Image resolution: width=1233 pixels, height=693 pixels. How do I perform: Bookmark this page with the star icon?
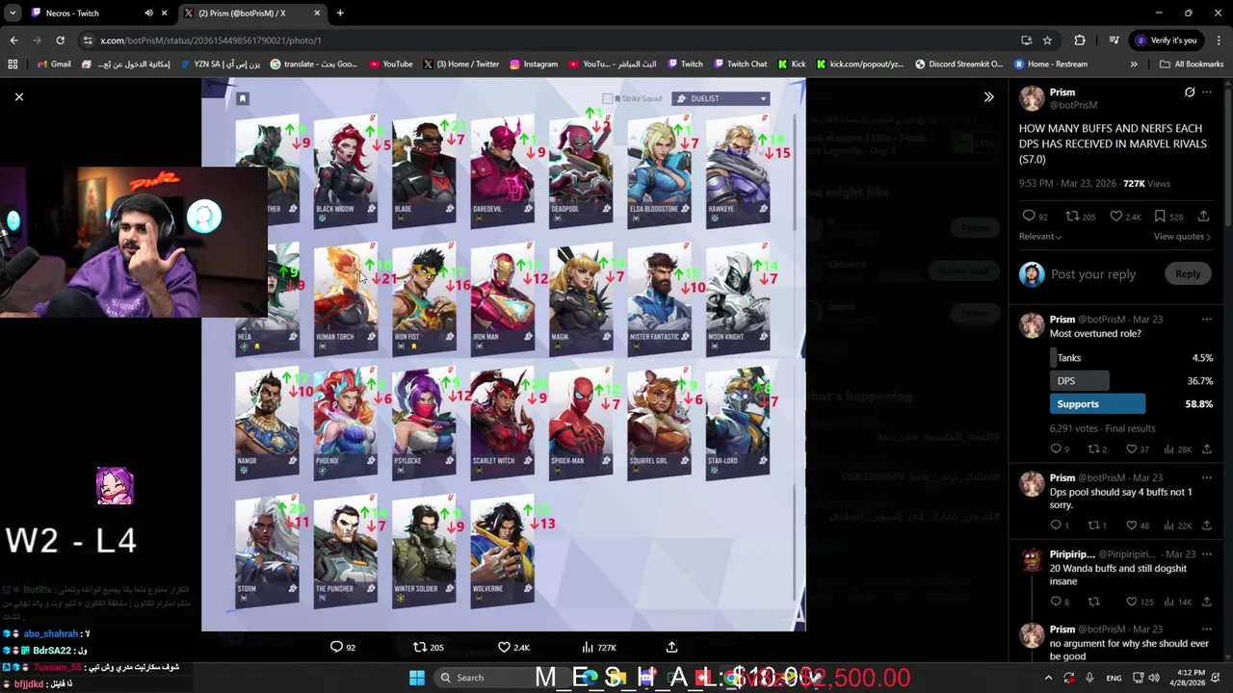(x=1047, y=40)
